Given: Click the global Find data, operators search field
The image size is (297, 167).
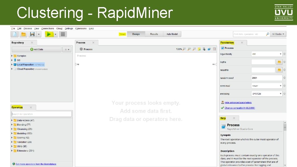Looking at the screenshot, I should click(249, 34).
